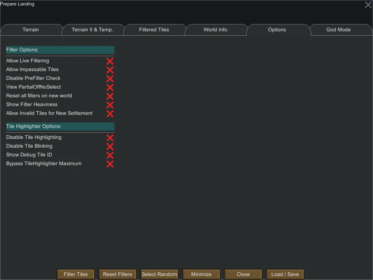This screenshot has height=280, width=373.
Task: Toggle Disable Tile Highlighting checkbox
Action: click(x=110, y=137)
